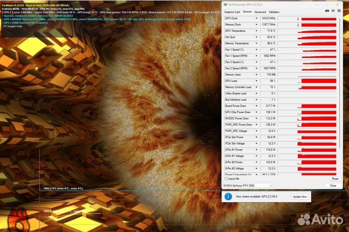
Task: Open the Memory Temperature sensor dropdown
Action: point(256,43)
